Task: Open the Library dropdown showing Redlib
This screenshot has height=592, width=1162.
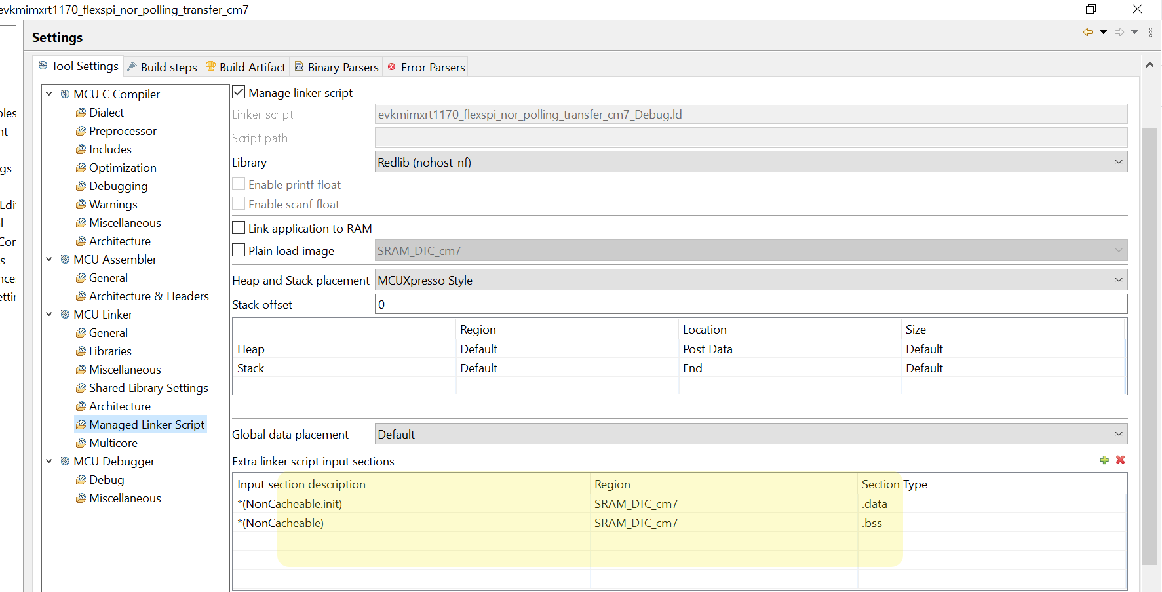Action: (750, 162)
